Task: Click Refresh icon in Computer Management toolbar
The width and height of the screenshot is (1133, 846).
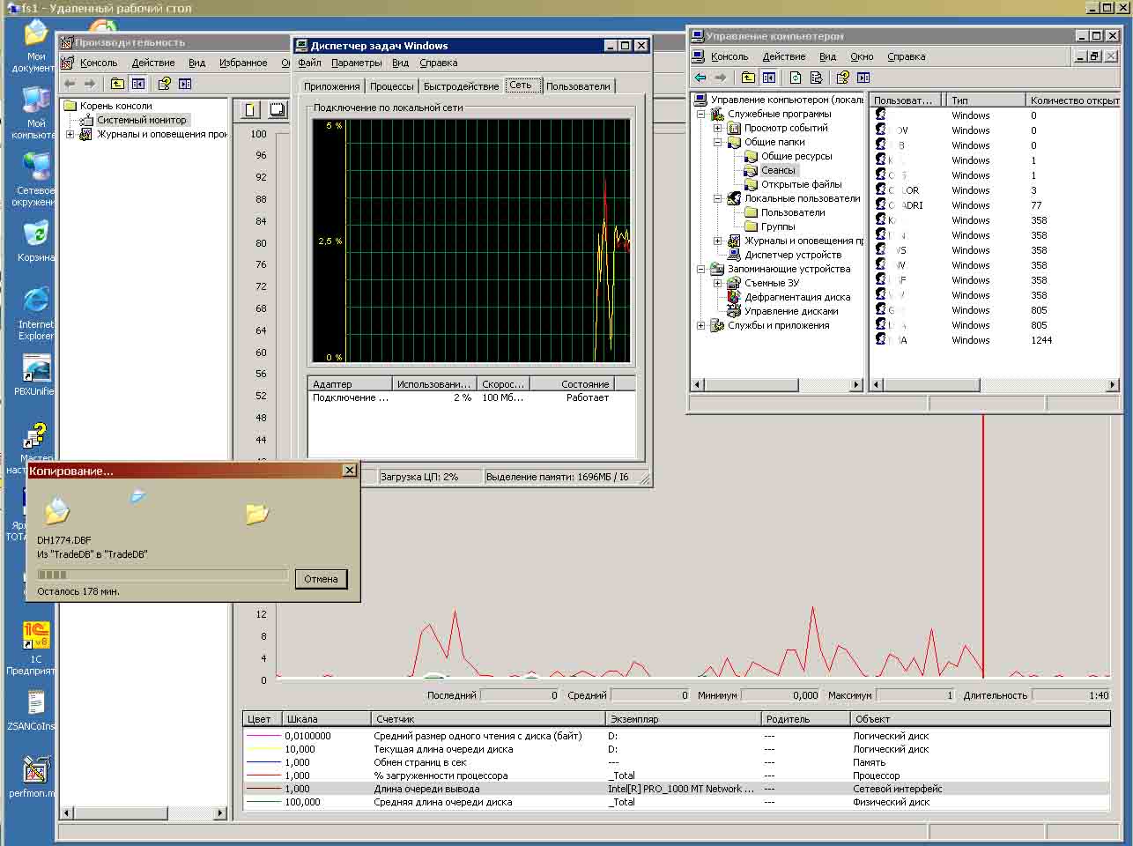Action: tap(796, 78)
